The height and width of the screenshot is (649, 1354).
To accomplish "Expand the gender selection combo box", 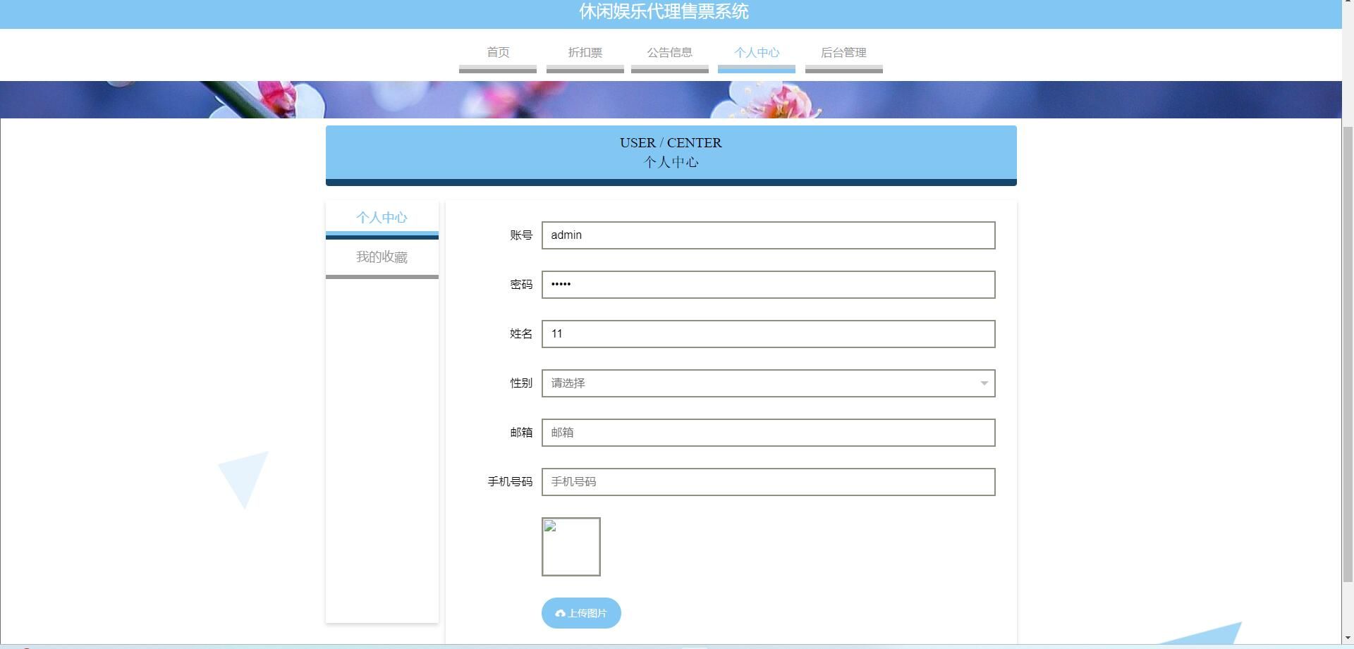I will (x=768, y=383).
